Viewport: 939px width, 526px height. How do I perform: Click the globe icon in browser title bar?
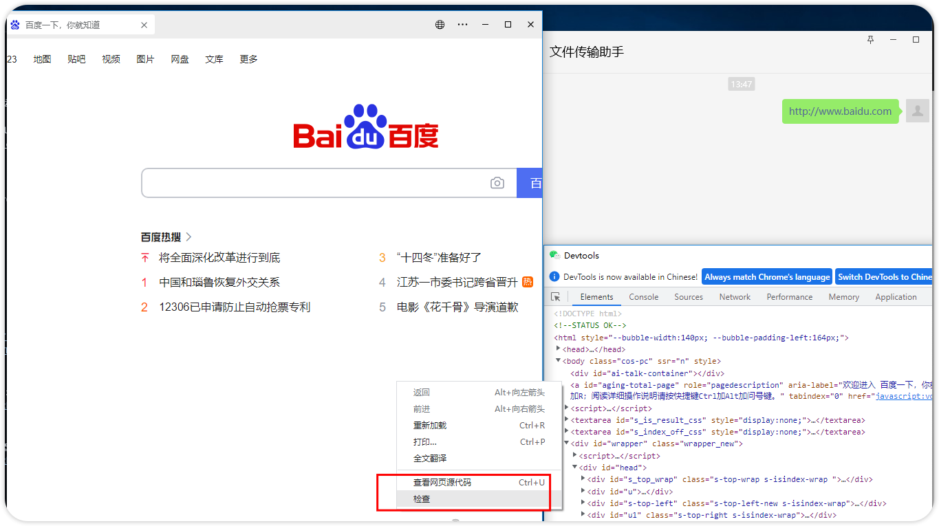(440, 25)
